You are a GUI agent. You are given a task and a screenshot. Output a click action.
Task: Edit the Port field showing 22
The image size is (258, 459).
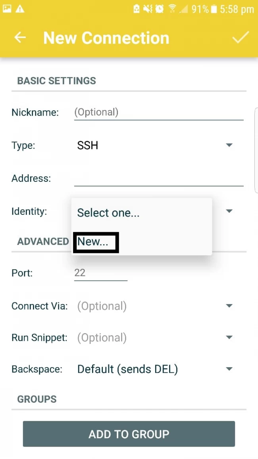pyautogui.click(x=101, y=273)
